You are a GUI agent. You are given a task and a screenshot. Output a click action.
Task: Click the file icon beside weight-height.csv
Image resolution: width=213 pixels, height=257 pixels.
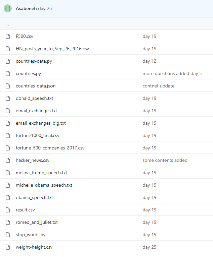pos(8,247)
